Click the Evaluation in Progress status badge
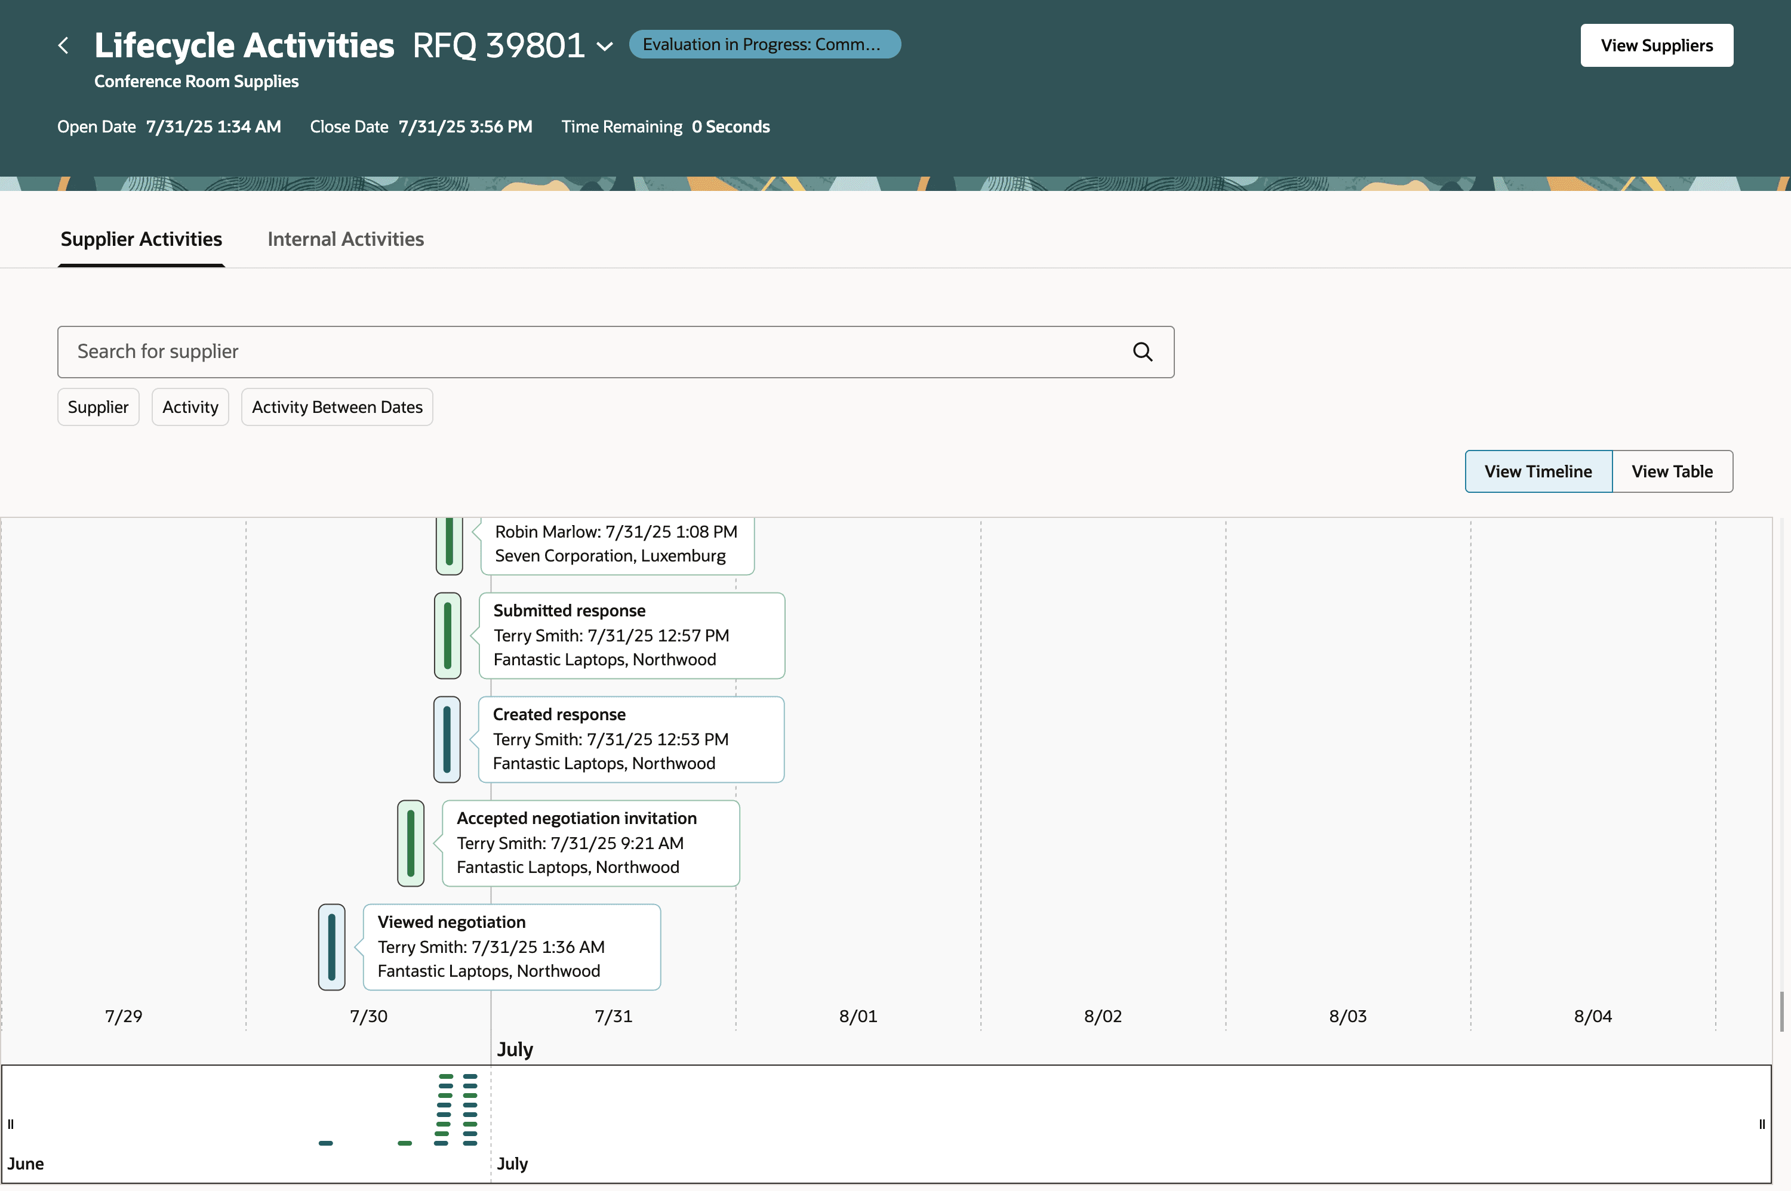The image size is (1791, 1191). 764,45
